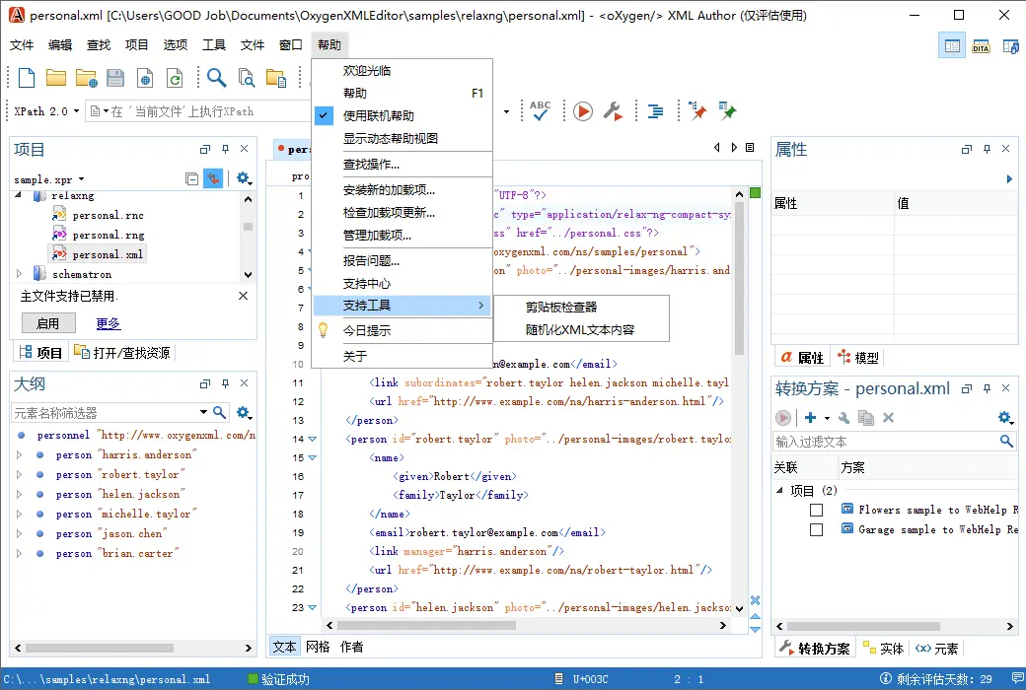Image resolution: width=1026 pixels, height=690 pixels.
Task: Edit scenario with the small wrench icon
Action: (x=844, y=417)
